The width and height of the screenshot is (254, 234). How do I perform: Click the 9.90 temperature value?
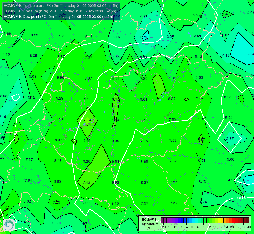[x=60, y=77]
